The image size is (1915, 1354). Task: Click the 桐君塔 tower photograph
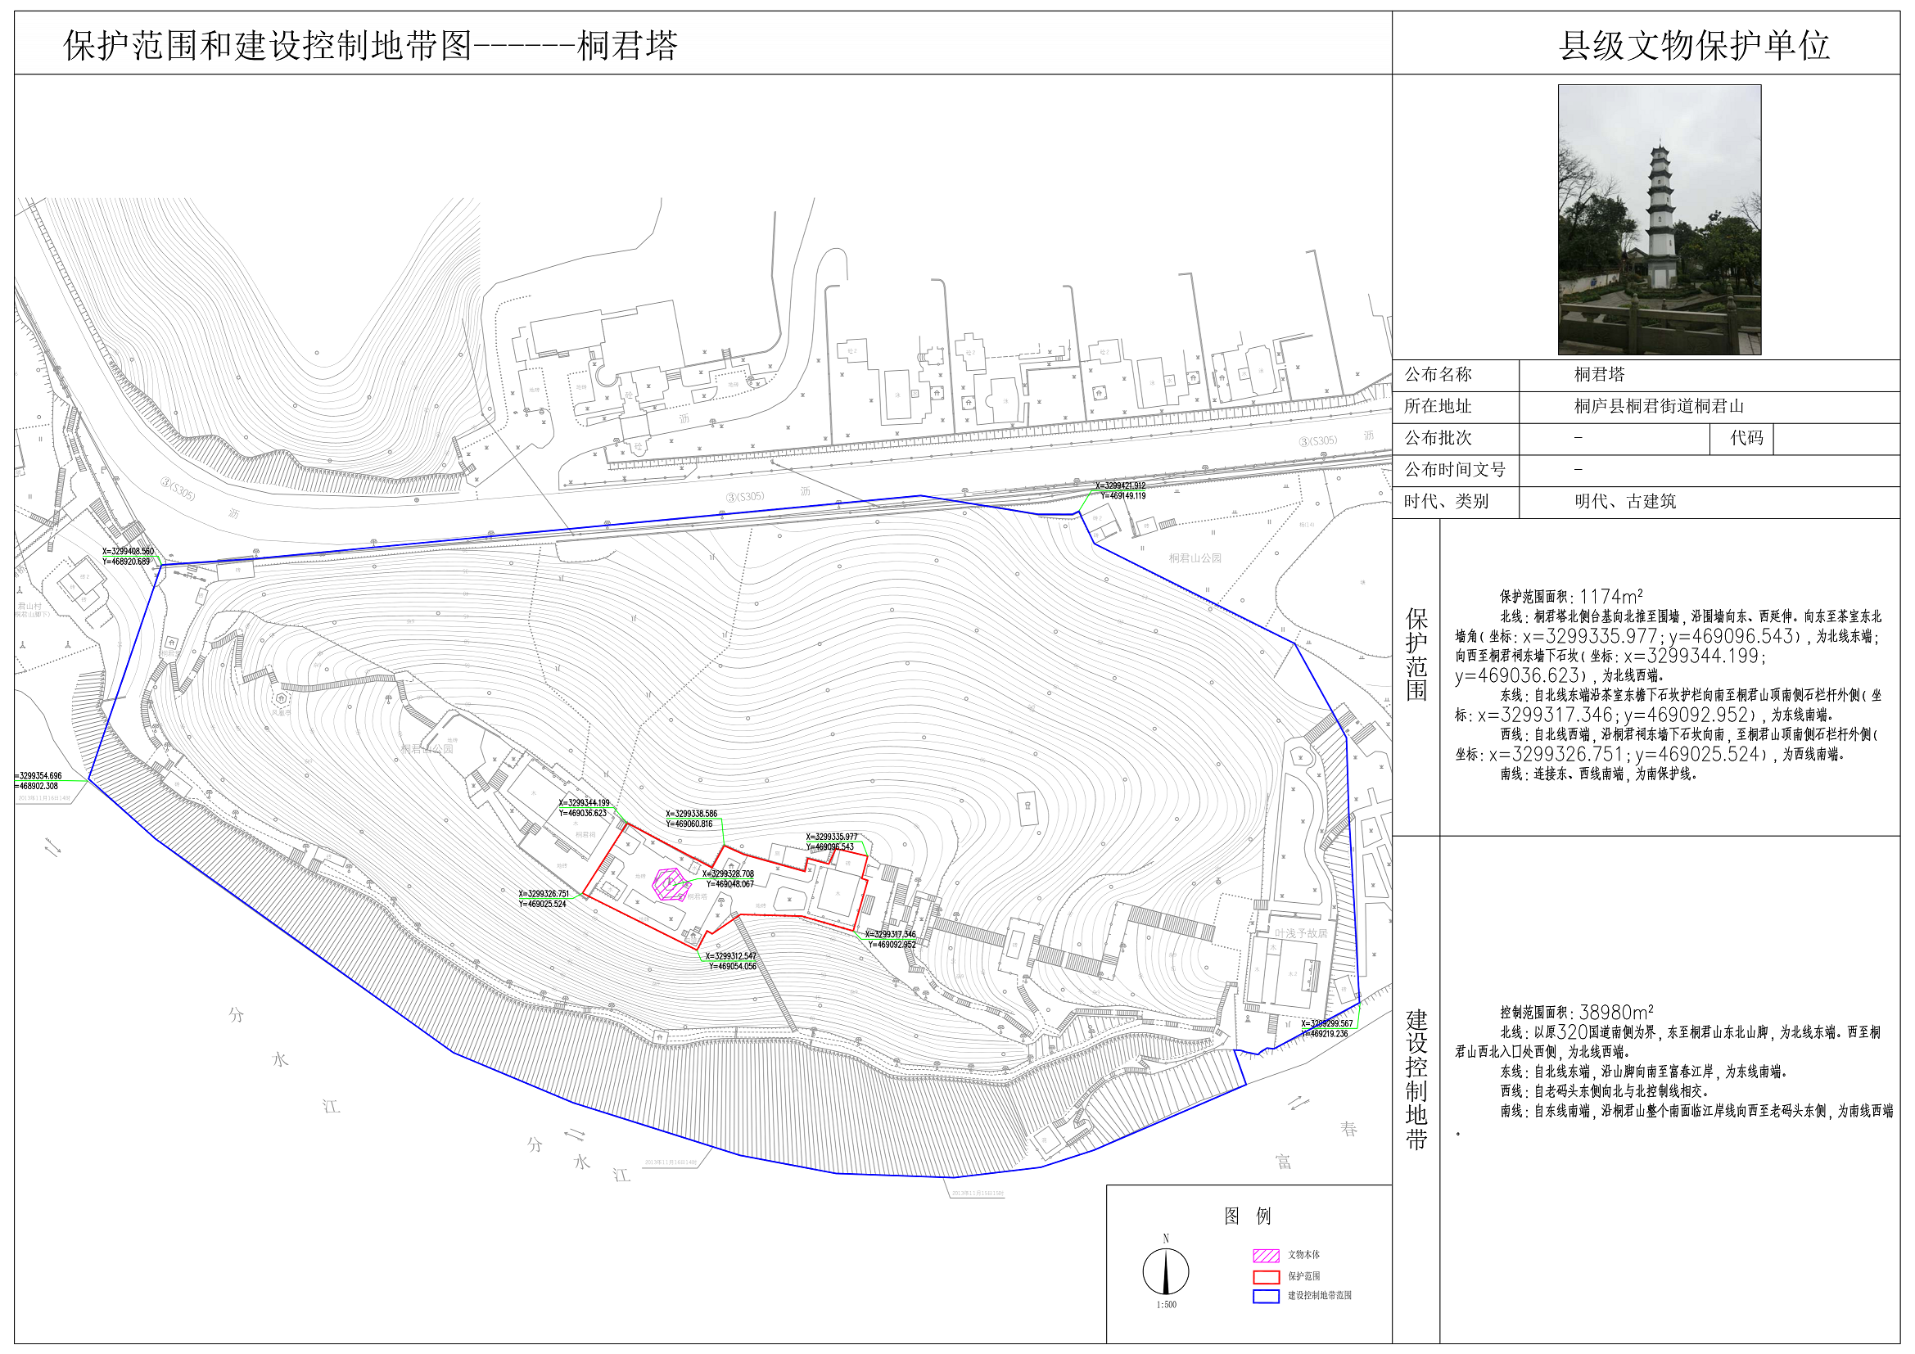point(1659,219)
